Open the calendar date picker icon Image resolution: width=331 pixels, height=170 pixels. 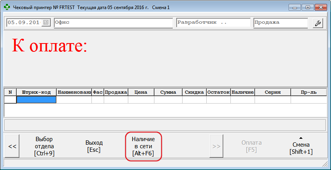pos(46,23)
